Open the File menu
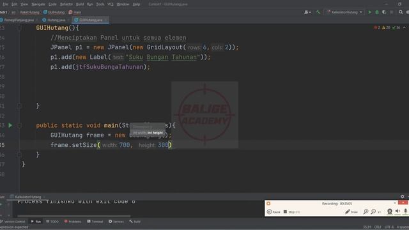The height and width of the screenshot is (230, 409). coord(5,4)
